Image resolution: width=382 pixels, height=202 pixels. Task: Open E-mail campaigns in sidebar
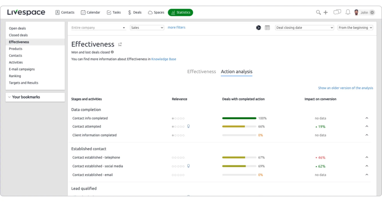coord(22,69)
